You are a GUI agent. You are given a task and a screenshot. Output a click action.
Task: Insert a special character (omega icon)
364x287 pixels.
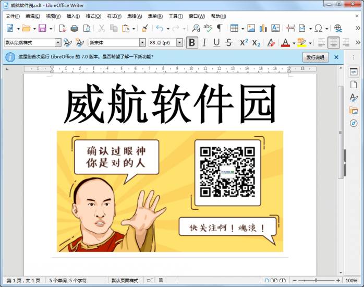click(318, 28)
